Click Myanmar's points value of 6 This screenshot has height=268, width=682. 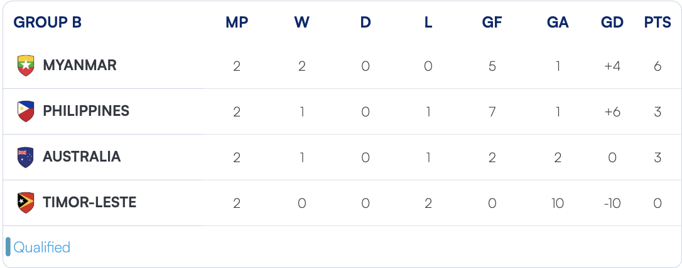pos(658,66)
